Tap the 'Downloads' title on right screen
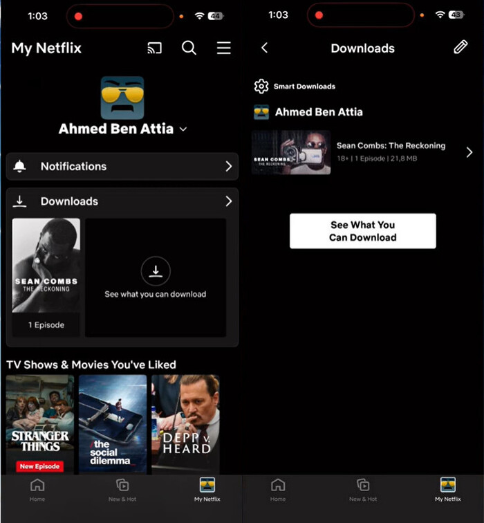484x523 pixels. click(363, 48)
